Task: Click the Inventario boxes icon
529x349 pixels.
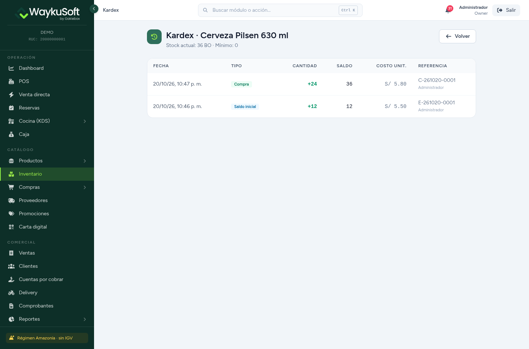Action: pos(11,174)
